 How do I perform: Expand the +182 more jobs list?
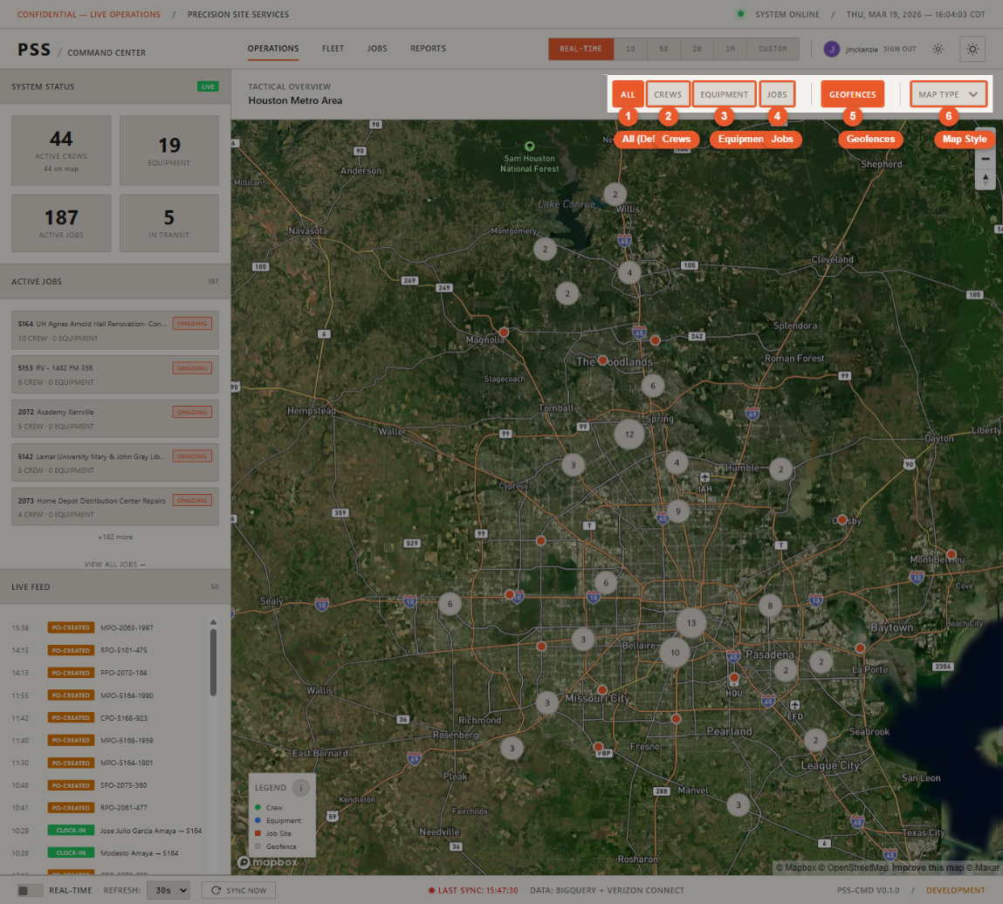coord(114,537)
